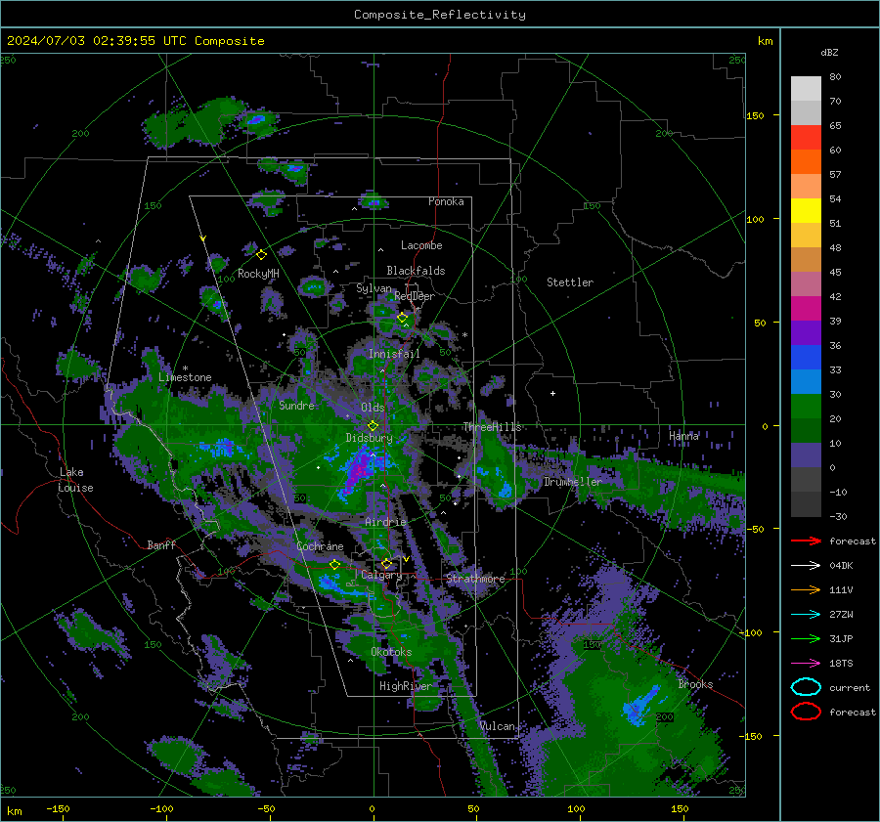Click the cyan 'current' ellipse legend icon

coord(806,687)
